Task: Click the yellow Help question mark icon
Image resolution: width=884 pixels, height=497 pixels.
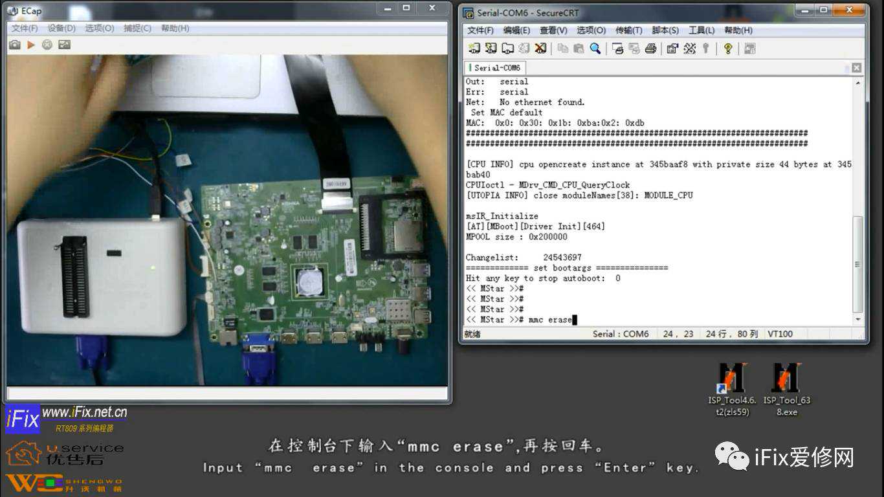Action: (728, 49)
